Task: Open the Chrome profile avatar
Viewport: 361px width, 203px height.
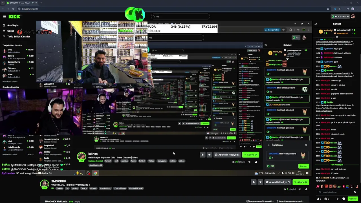Action: coord(353,9)
